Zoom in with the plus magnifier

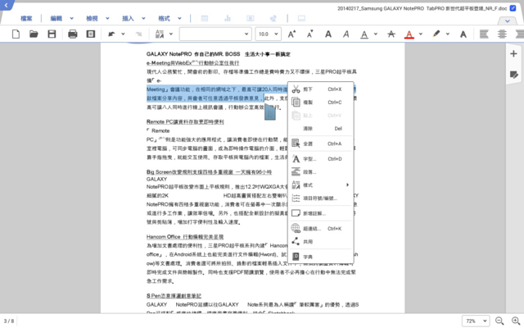516,321
